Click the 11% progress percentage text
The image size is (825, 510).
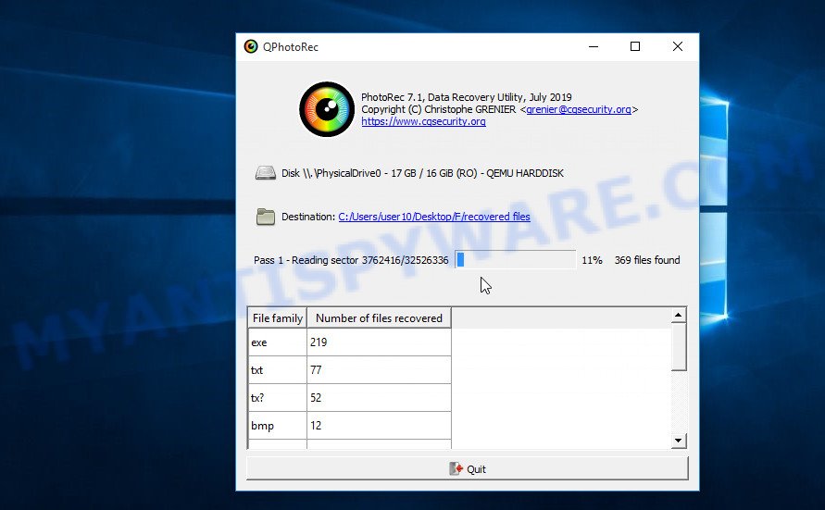pos(592,260)
